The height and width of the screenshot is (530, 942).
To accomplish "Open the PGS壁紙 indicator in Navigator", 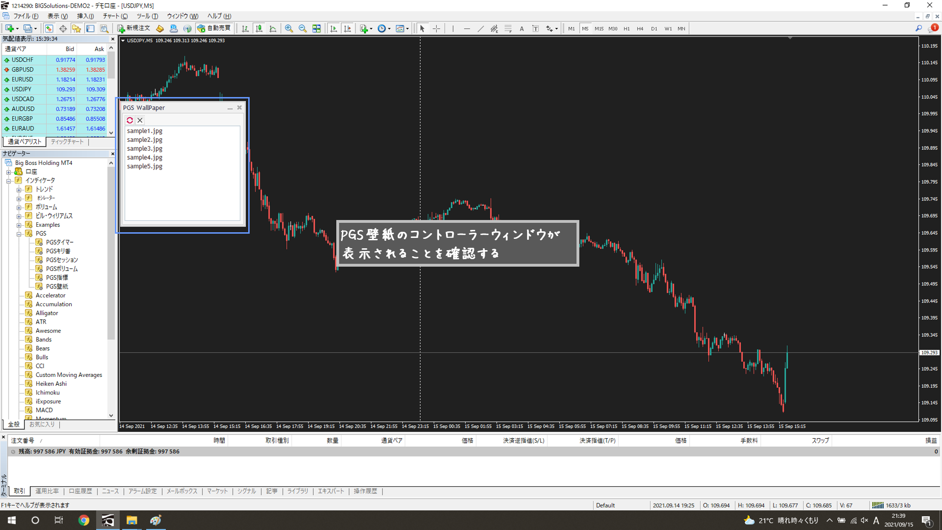I will pos(57,286).
